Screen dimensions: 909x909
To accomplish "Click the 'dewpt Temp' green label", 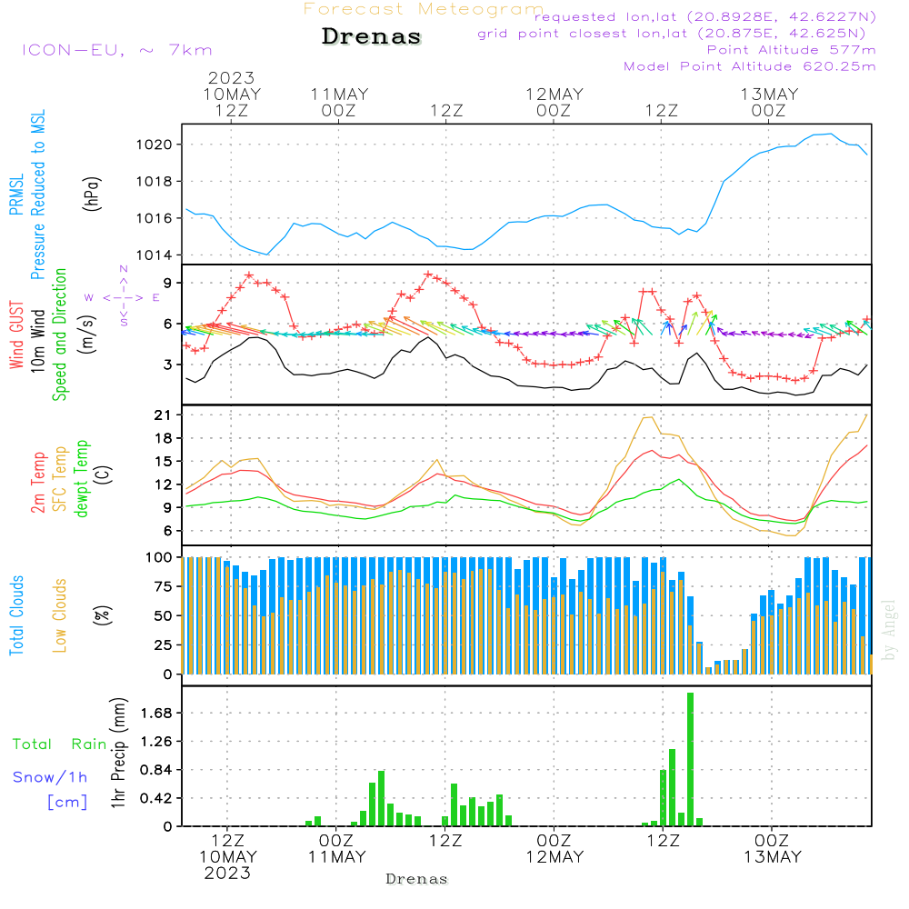I will pos(81,478).
